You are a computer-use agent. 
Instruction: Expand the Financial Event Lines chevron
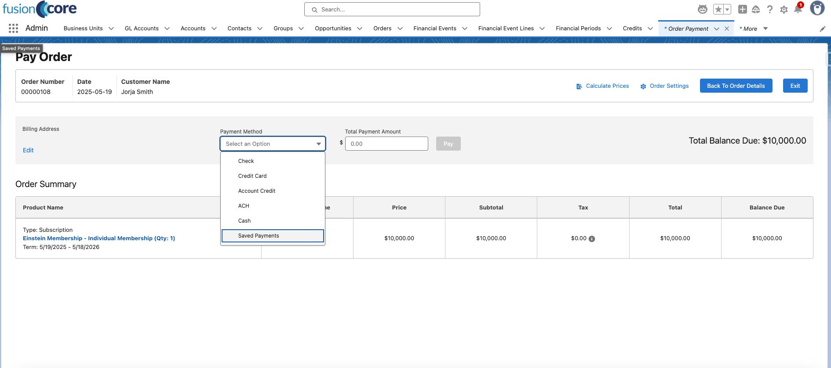(542, 29)
